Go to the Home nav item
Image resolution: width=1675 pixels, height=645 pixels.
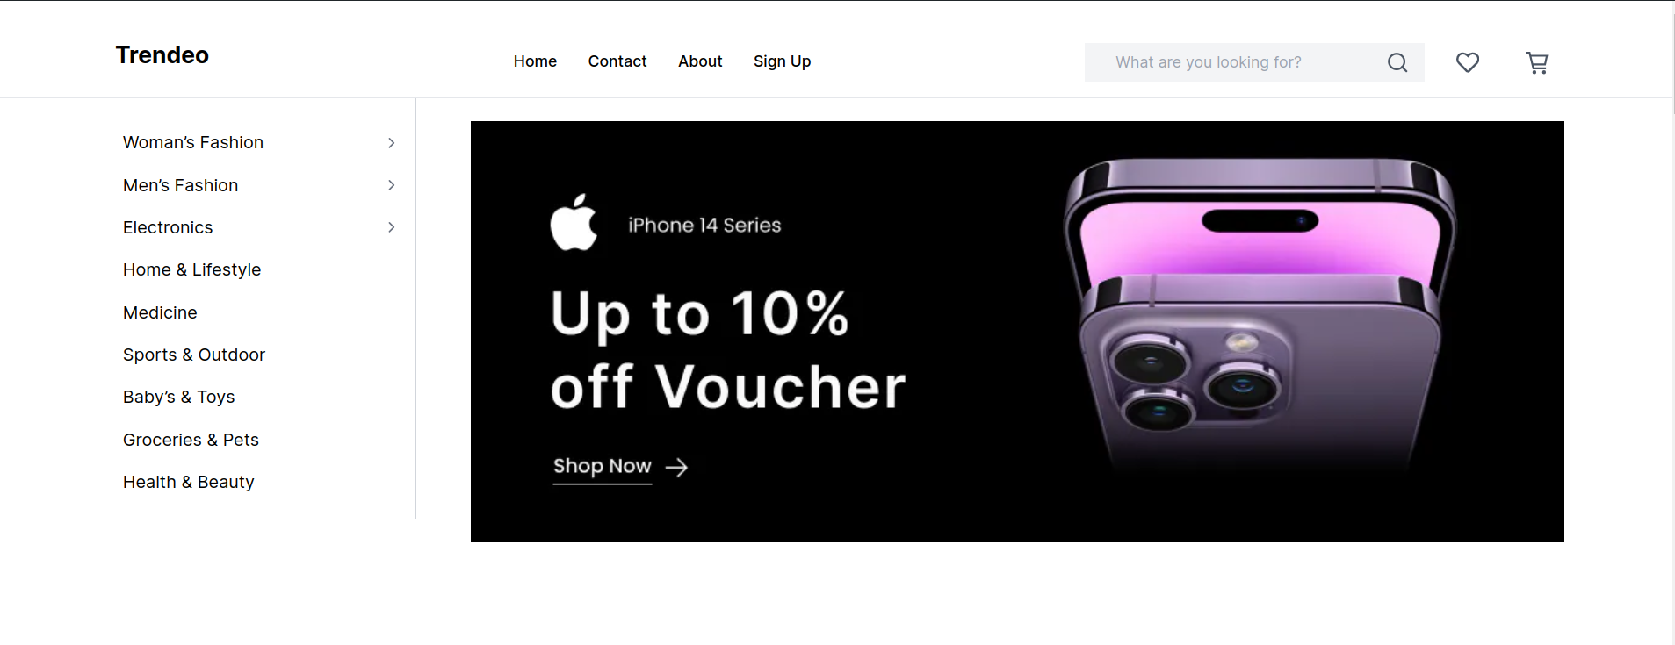coord(535,61)
